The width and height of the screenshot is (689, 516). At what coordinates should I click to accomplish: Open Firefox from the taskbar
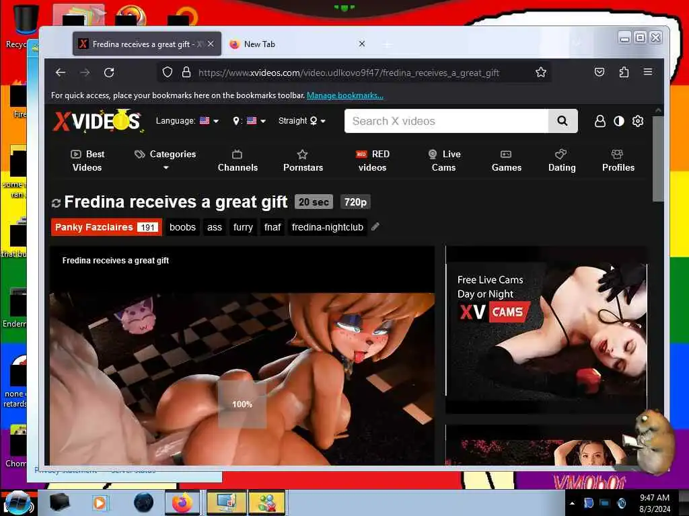coord(182,503)
